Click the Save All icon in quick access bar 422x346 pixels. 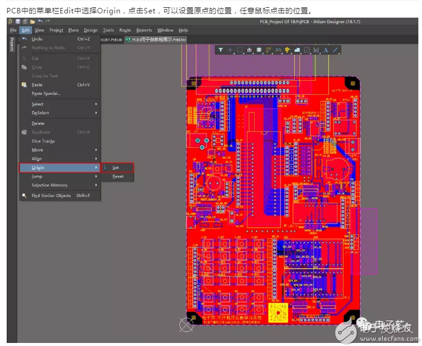pos(26,21)
